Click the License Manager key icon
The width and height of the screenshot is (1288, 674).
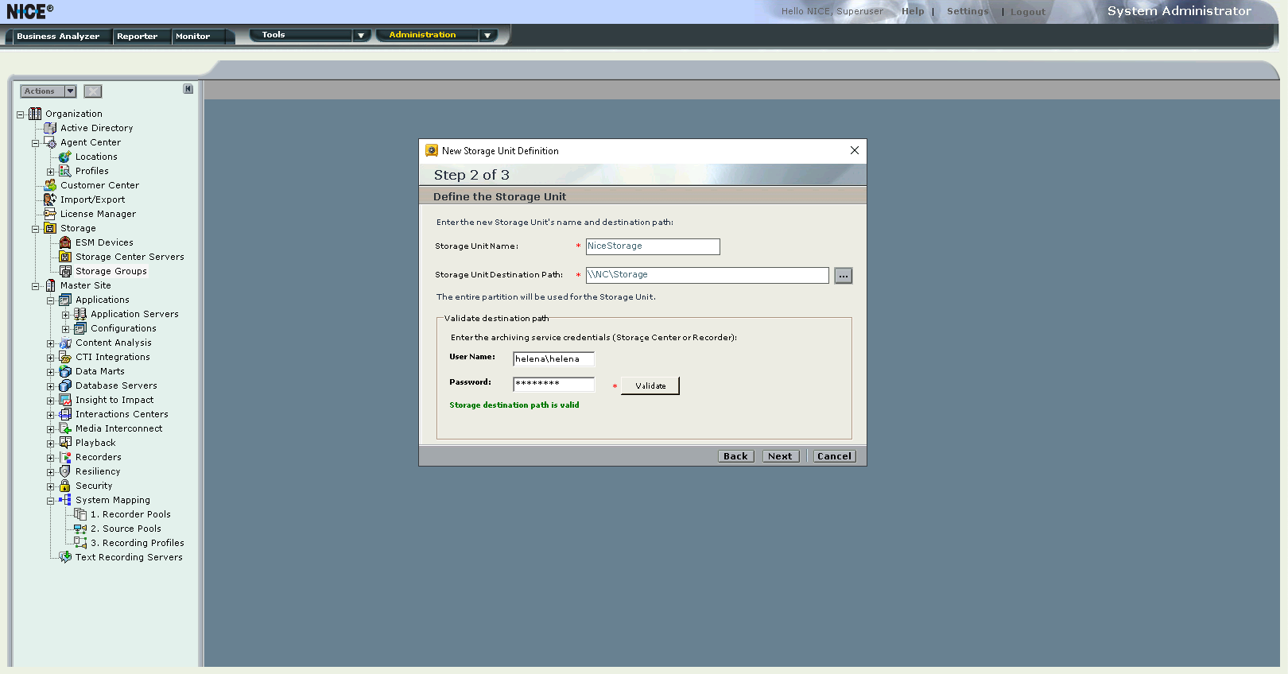click(50, 214)
